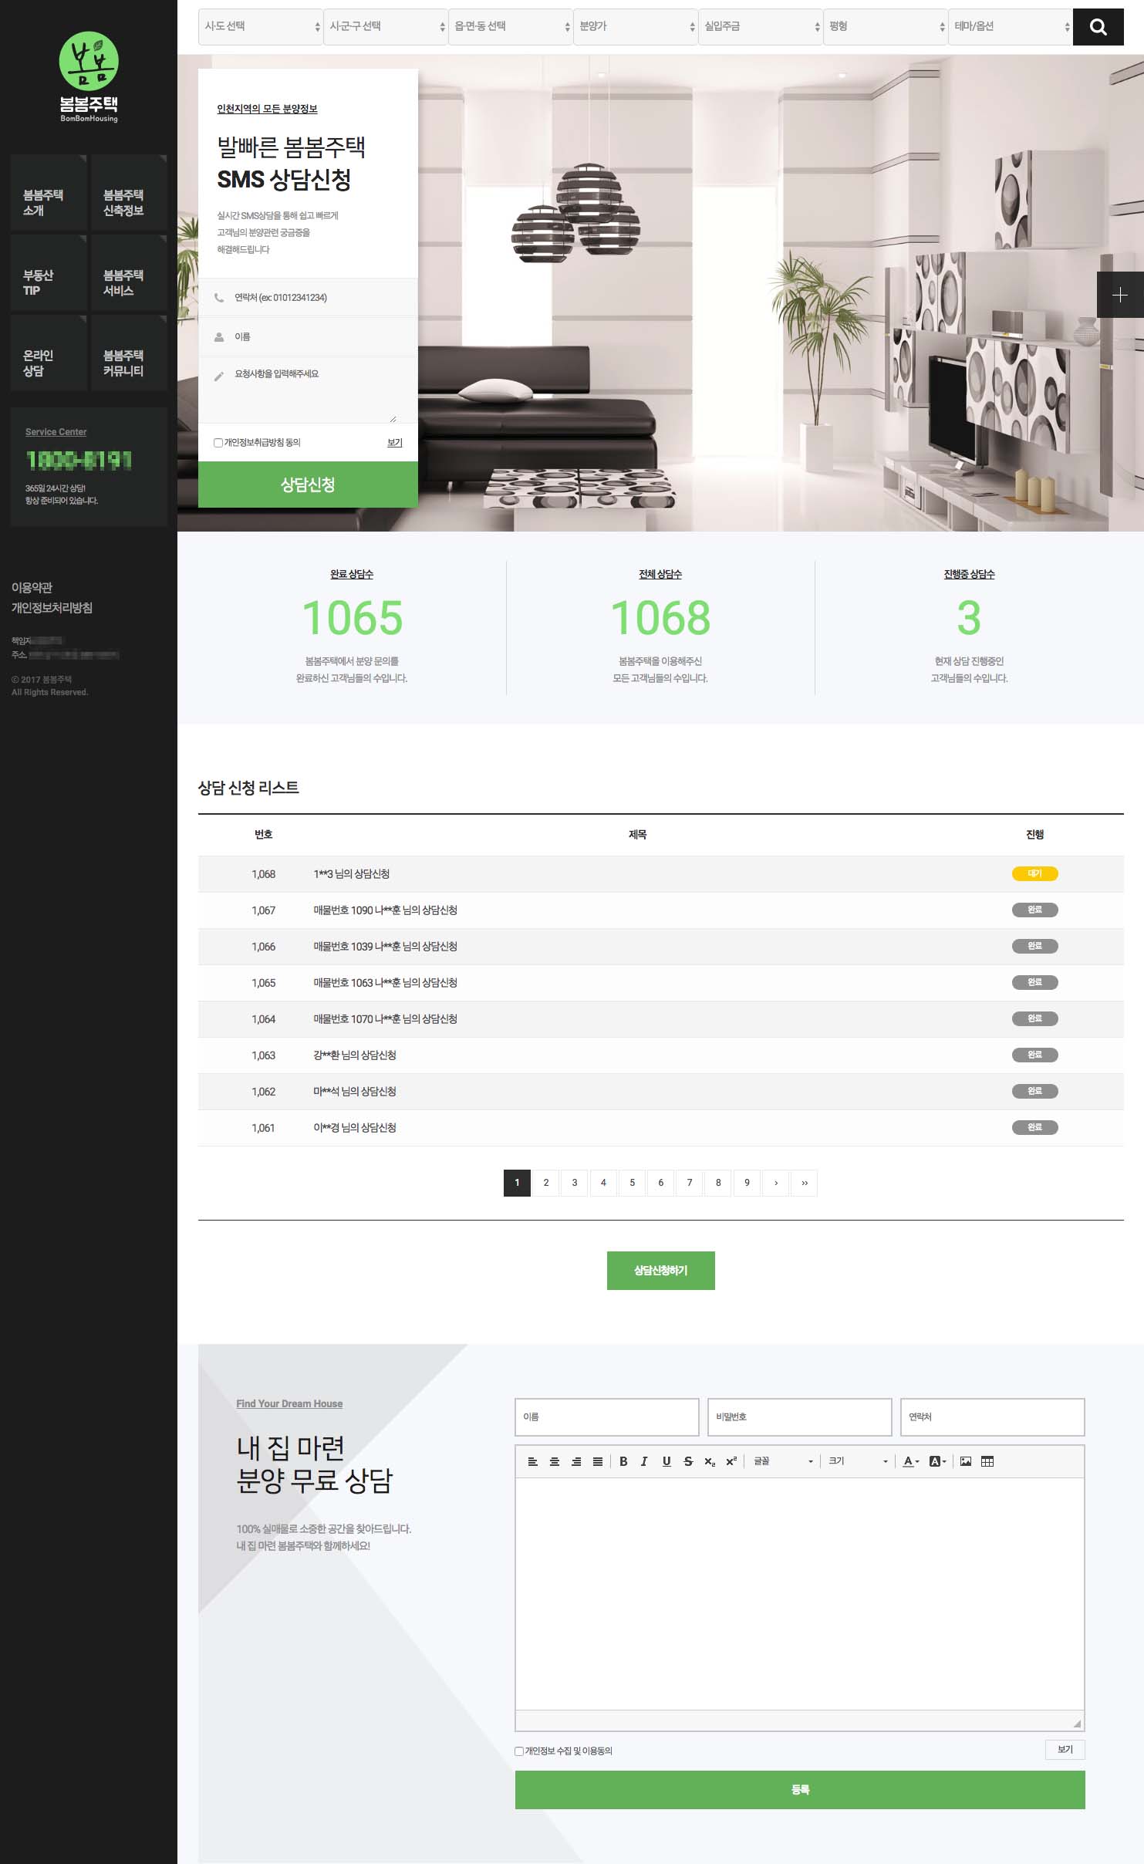Open 이용약관 link in sidebar
The image size is (1144, 1864).
[x=32, y=588]
